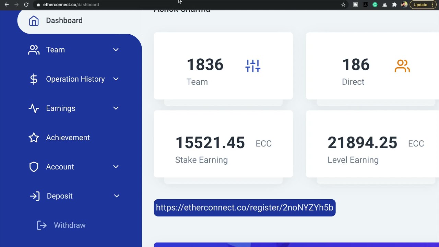Click the 1836 Team count value

tap(205, 65)
